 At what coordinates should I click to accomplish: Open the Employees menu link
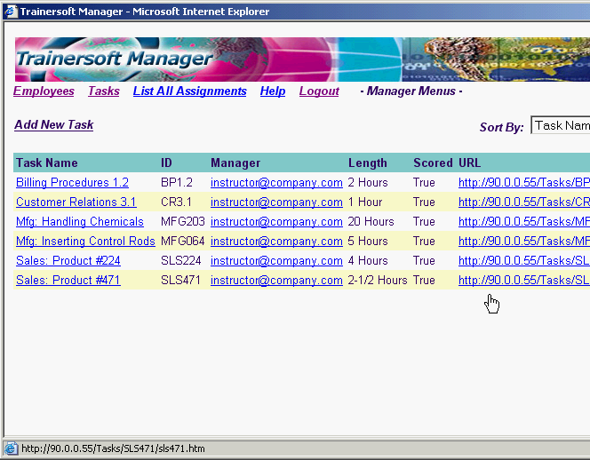point(44,91)
